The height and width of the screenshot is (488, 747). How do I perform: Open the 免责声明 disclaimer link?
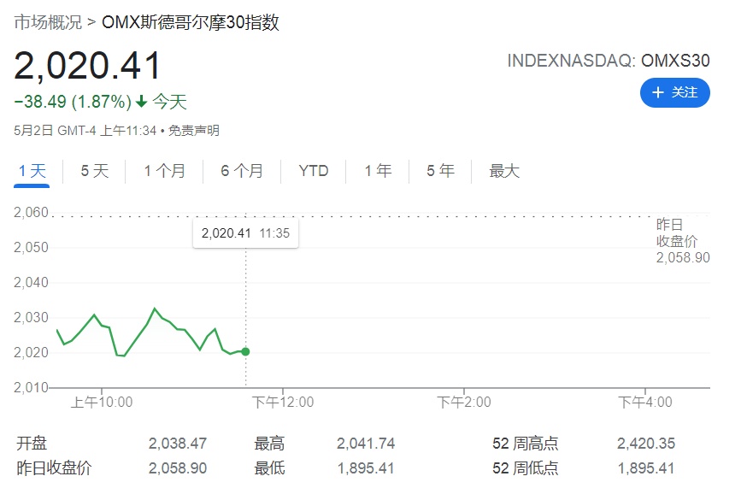pos(193,131)
